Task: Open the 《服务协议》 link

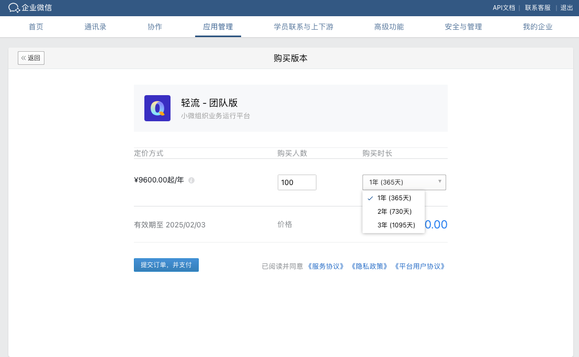Action: (326, 266)
